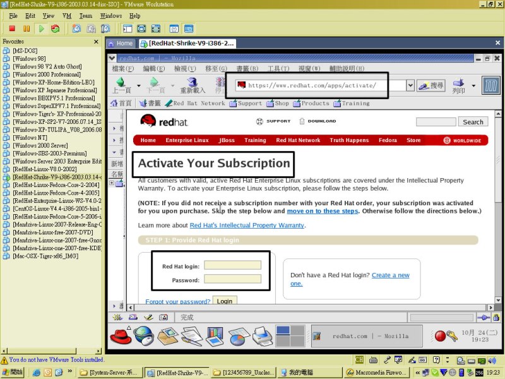Open the Windows menu in VMware

click(111, 16)
